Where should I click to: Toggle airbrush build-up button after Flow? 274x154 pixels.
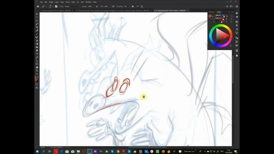113,6
